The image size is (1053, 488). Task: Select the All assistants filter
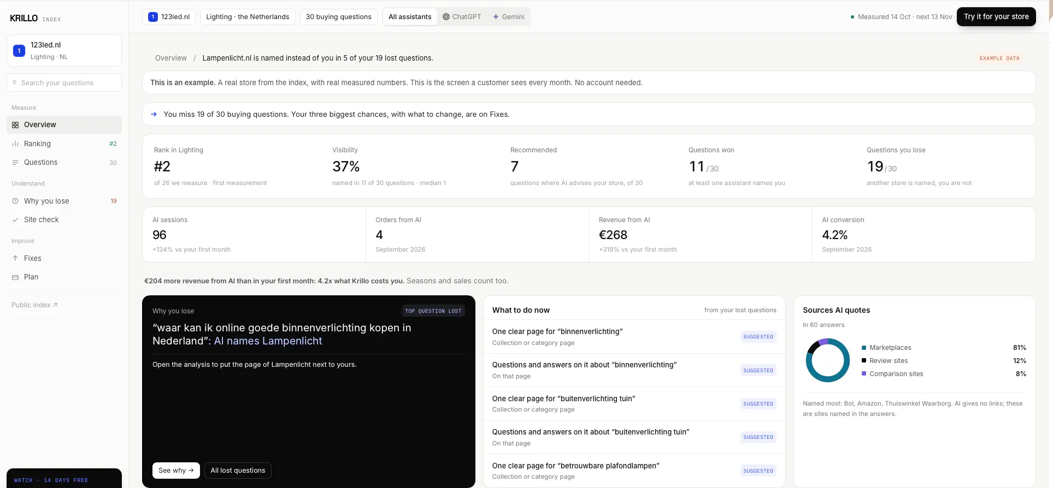coord(410,17)
